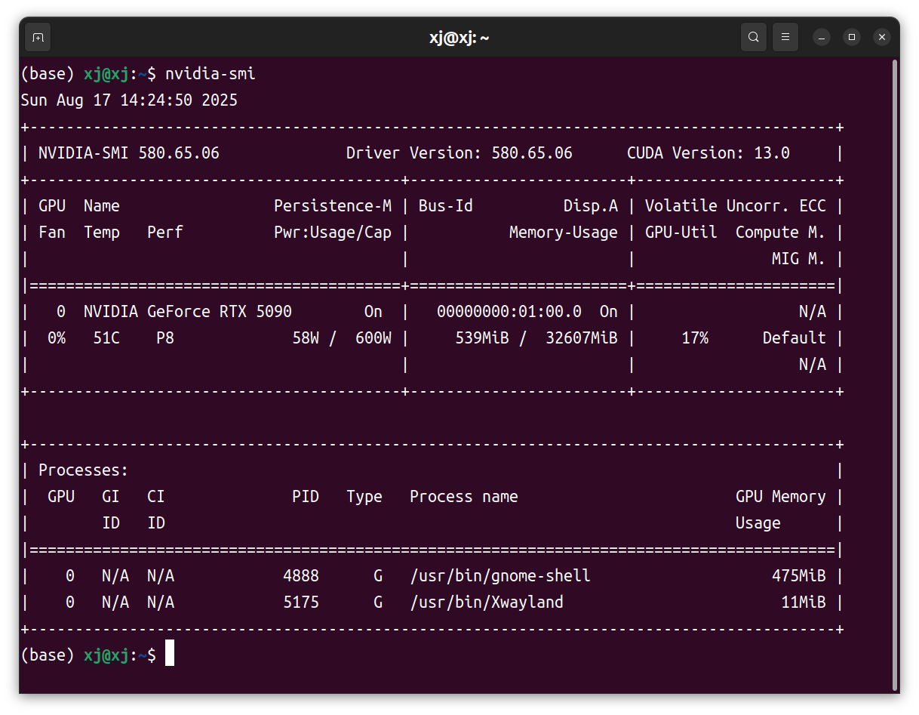Viewport: 919px width, 715px height.
Task: Click /usr/bin/Xwayland process name
Action: [x=487, y=603]
